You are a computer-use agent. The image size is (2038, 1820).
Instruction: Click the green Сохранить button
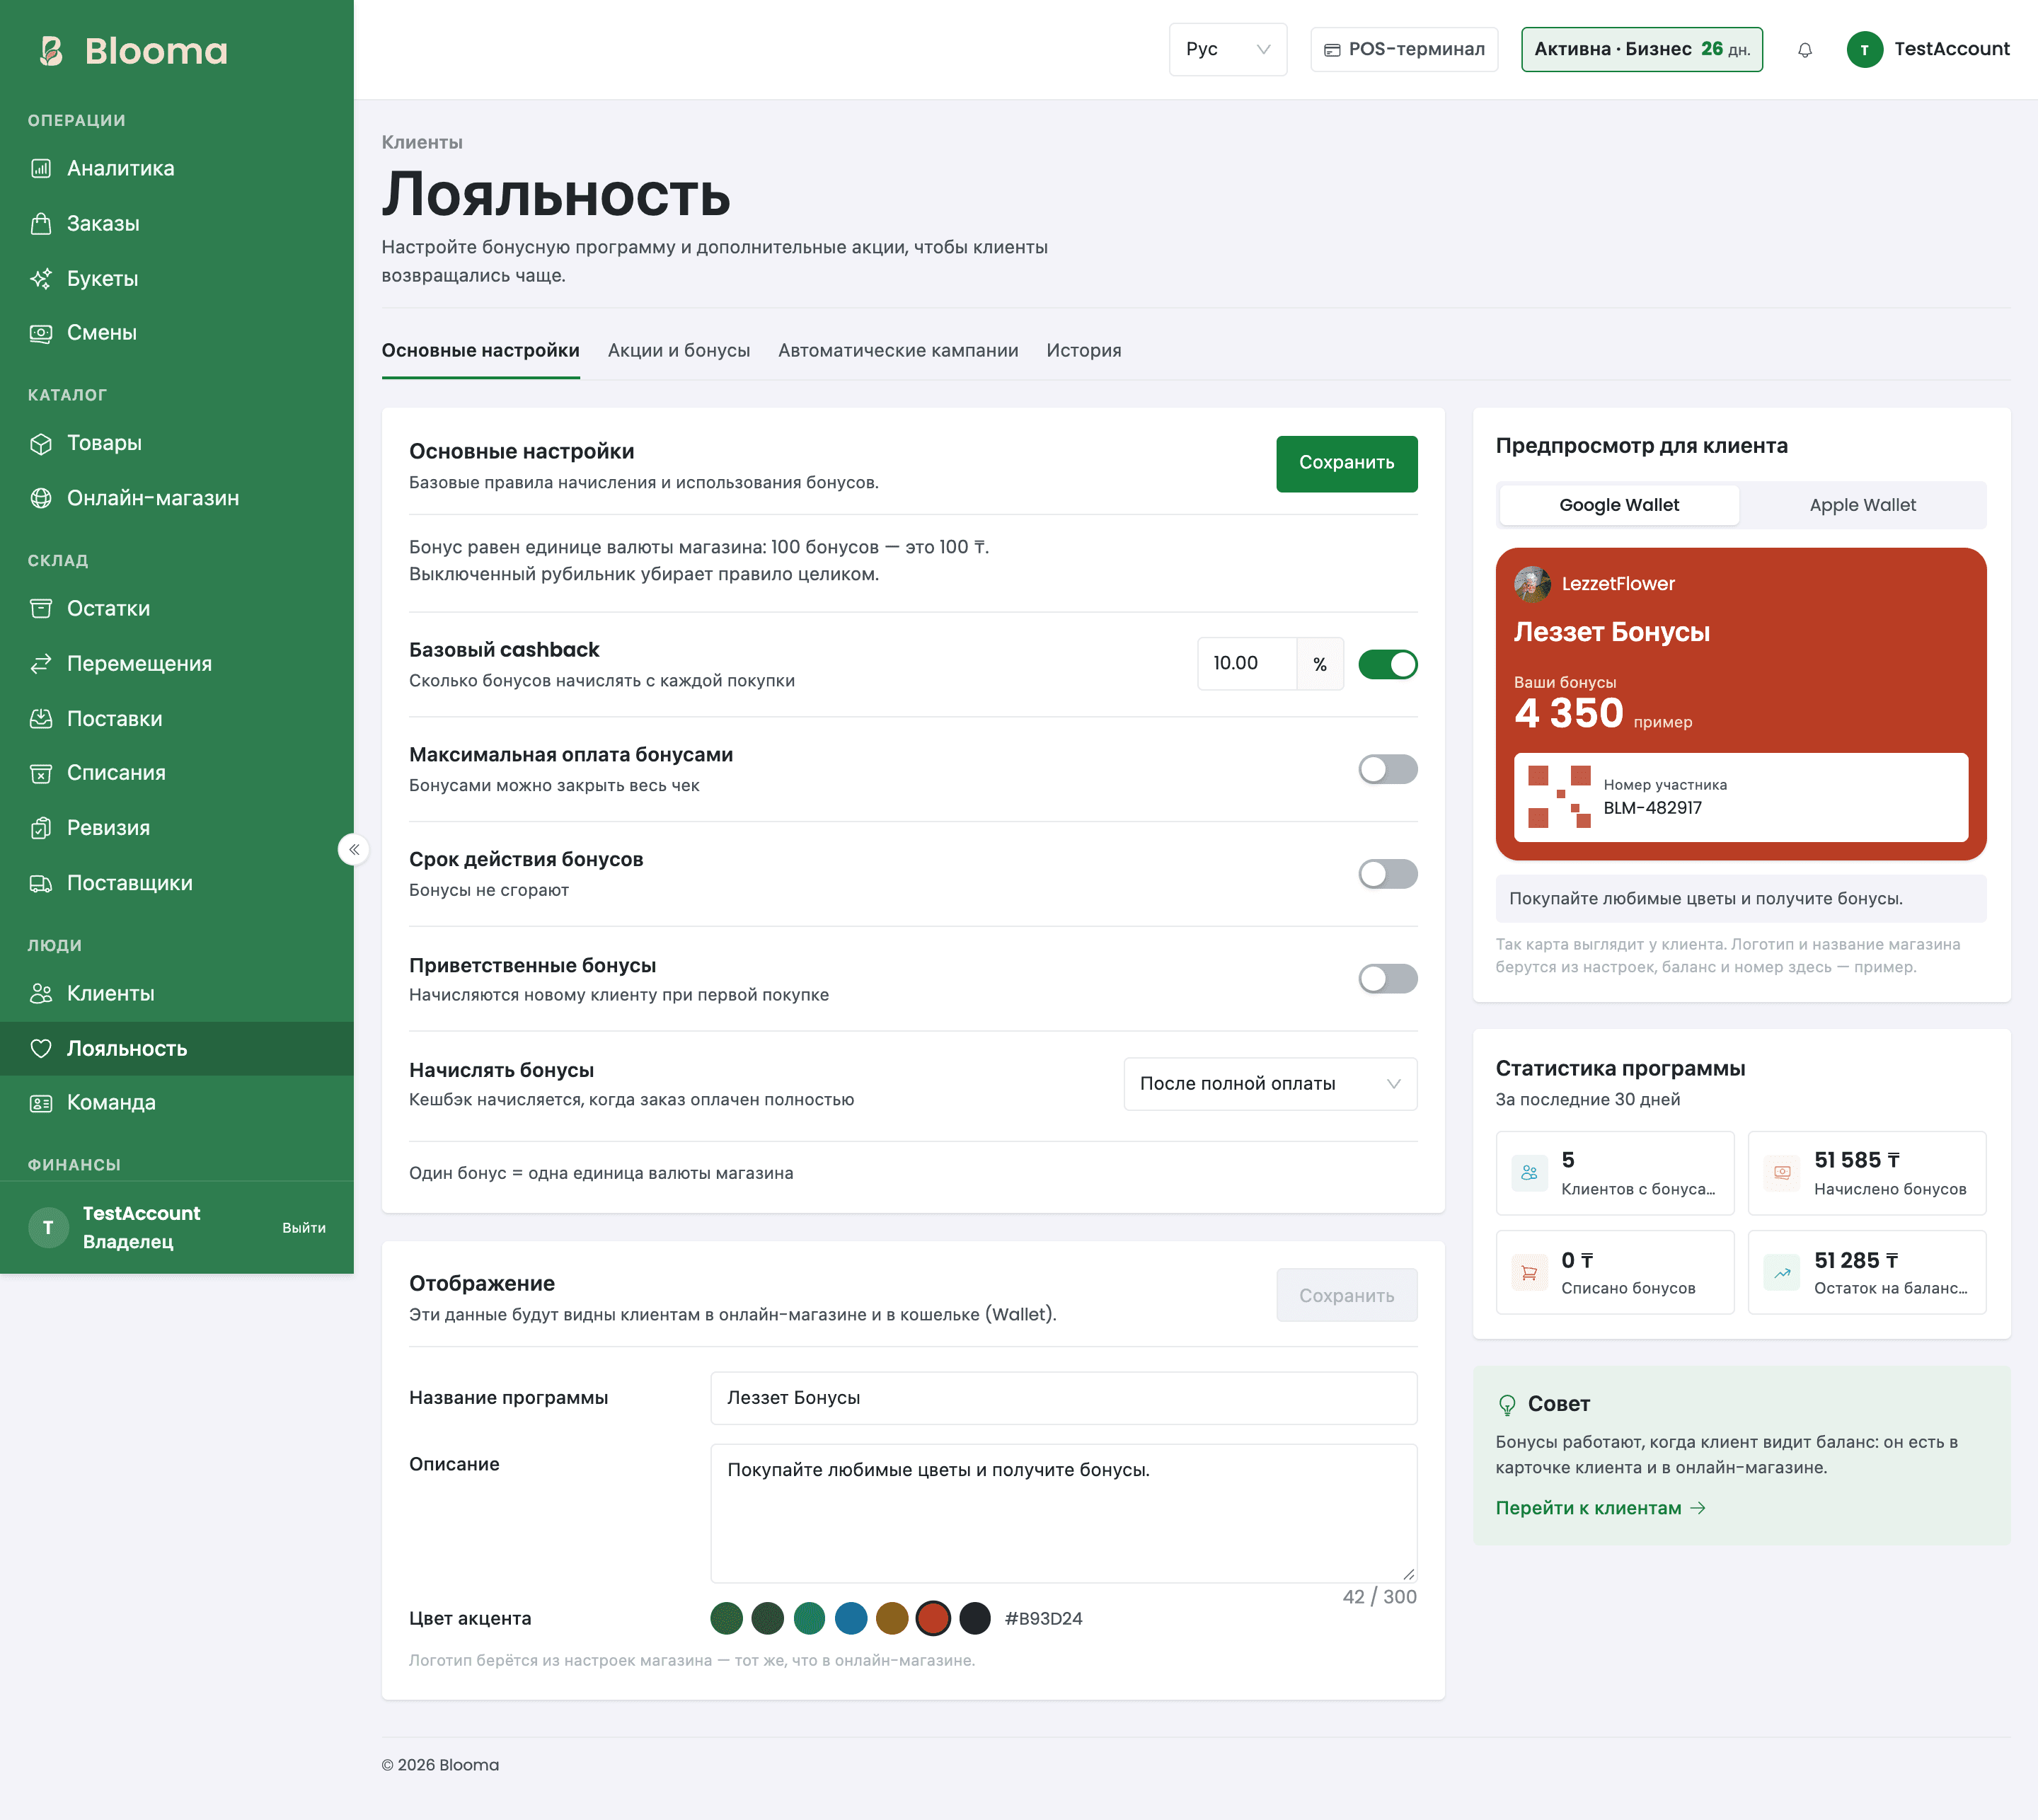click(1346, 463)
